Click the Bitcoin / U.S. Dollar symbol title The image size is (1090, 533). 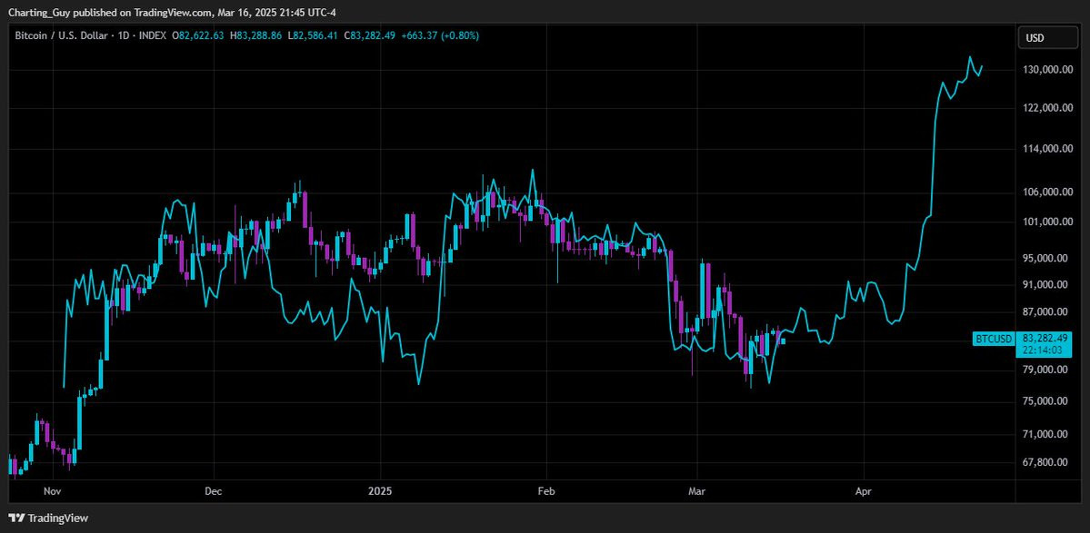click(x=61, y=35)
